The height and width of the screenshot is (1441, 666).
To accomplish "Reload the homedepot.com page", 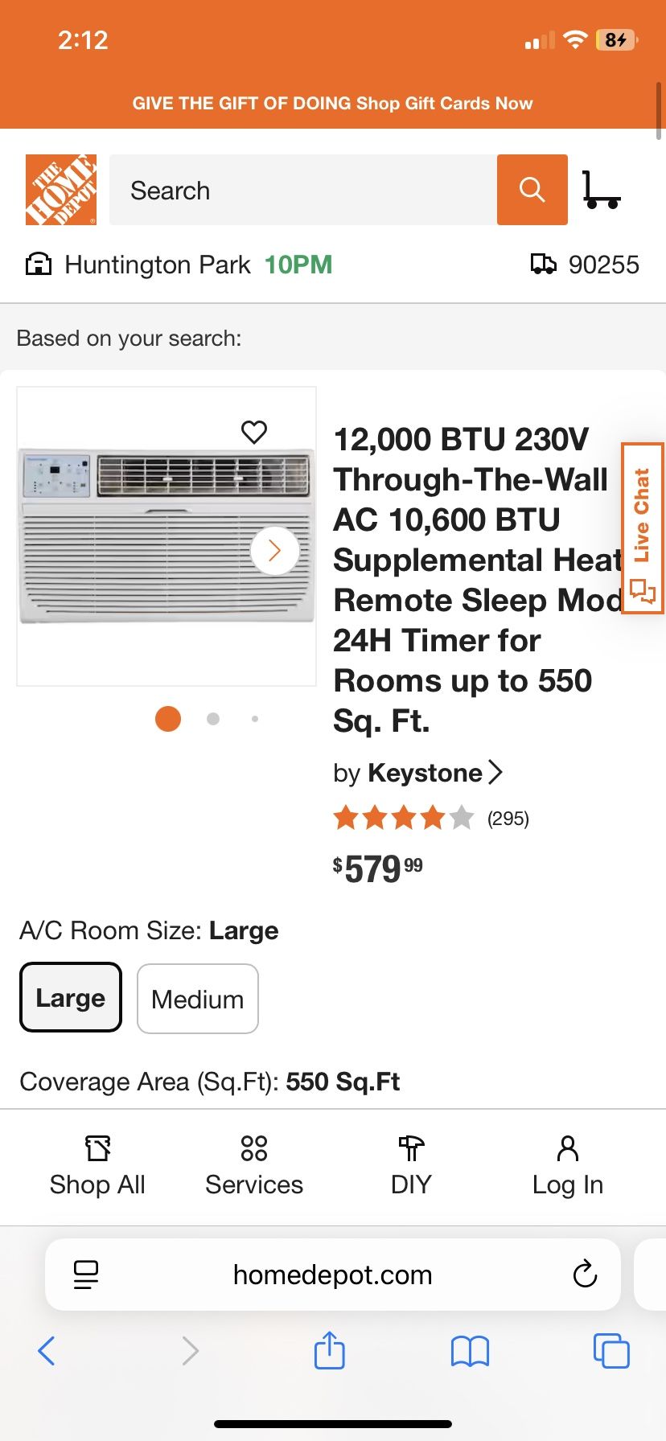I will (x=585, y=1275).
